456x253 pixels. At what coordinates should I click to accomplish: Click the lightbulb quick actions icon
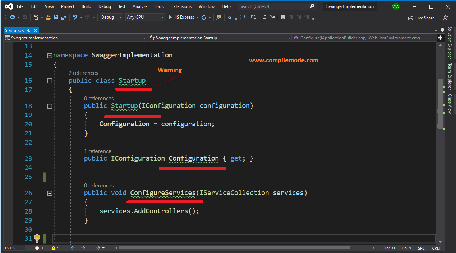37,238
